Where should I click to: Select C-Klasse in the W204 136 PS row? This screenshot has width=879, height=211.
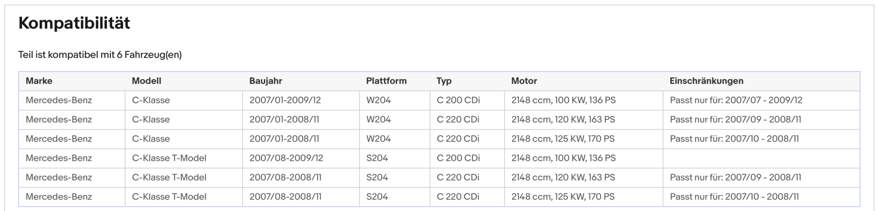pyautogui.click(x=151, y=100)
